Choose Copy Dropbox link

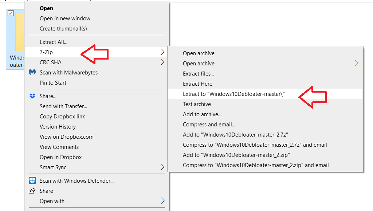click(x=62, y=117)
